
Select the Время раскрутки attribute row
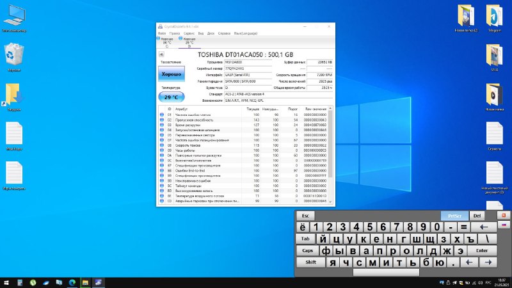point(243,125)
